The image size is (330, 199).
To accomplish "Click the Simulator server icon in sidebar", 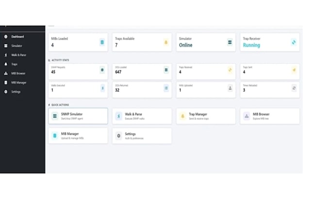I will coord(6,46).
